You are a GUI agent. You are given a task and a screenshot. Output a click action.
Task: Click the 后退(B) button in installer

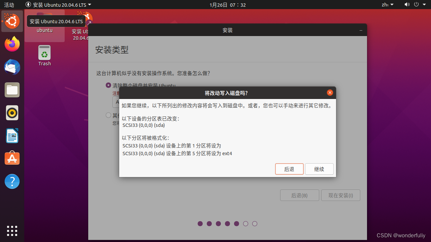(299, 195)
